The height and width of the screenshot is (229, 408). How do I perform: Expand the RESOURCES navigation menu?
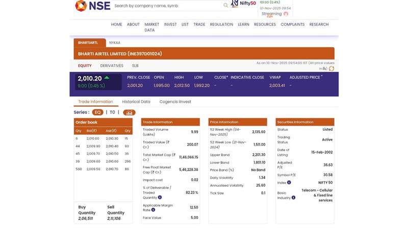pos(265,24)
